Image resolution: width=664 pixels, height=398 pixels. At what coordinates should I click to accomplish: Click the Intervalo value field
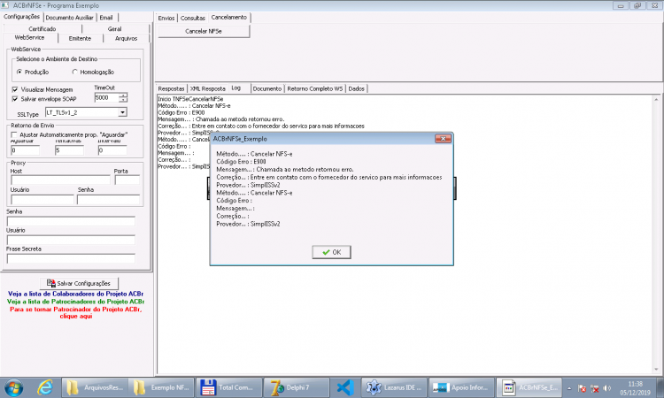pos(112,150)
